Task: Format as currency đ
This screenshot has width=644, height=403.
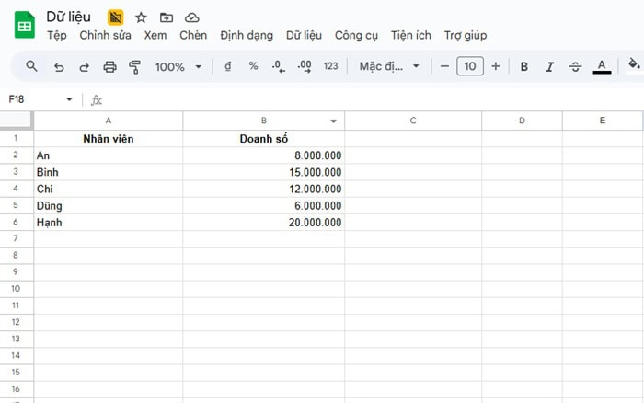Action: (x=228, y=66)
